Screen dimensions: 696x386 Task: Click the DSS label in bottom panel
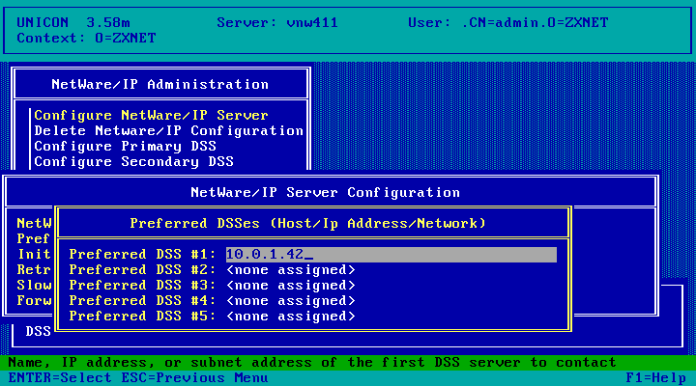pos(38,332)
